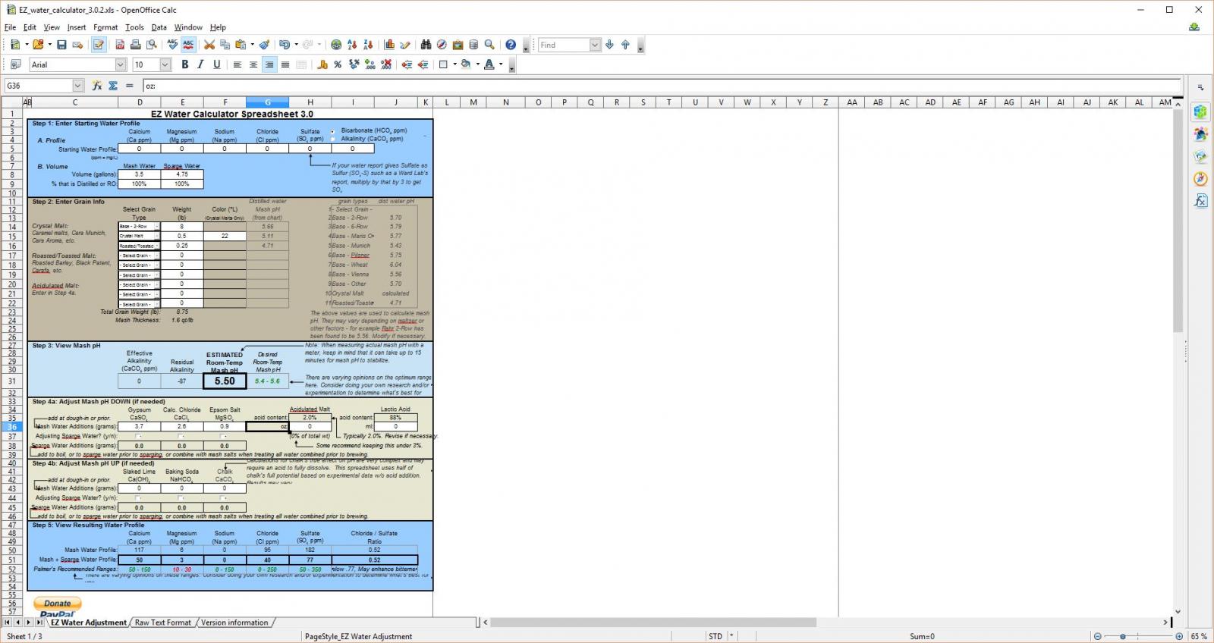
Task: Click the Help question mark icon
Action: [x=511, y=45]
